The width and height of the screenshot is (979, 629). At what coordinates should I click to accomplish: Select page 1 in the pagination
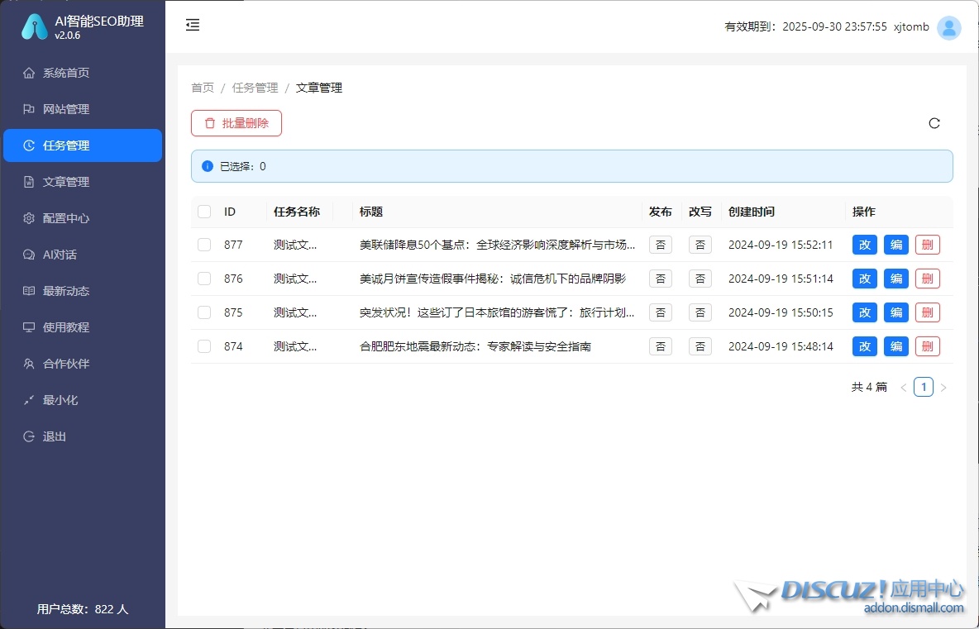tap(923, 387)
